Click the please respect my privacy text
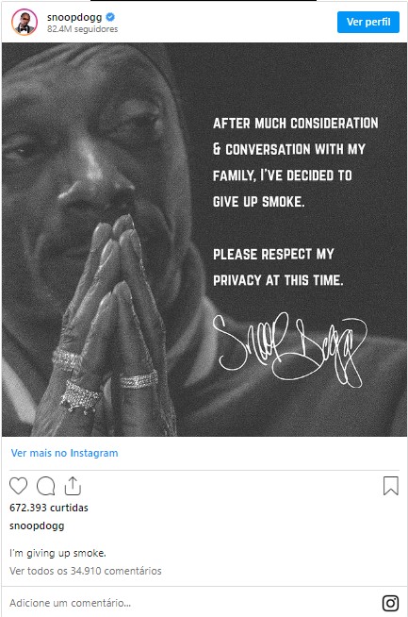 coord(278,267)
